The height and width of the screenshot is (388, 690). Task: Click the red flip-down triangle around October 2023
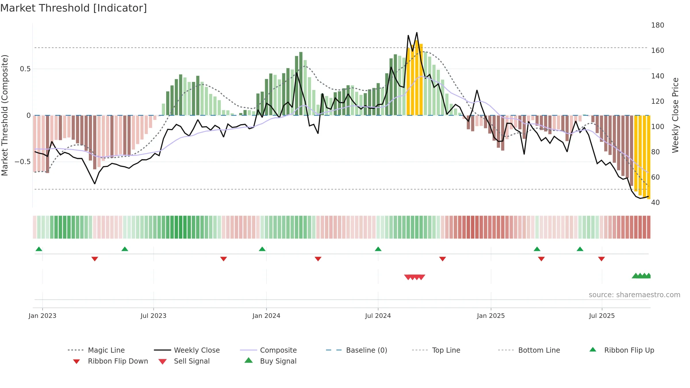coord(223,259)
